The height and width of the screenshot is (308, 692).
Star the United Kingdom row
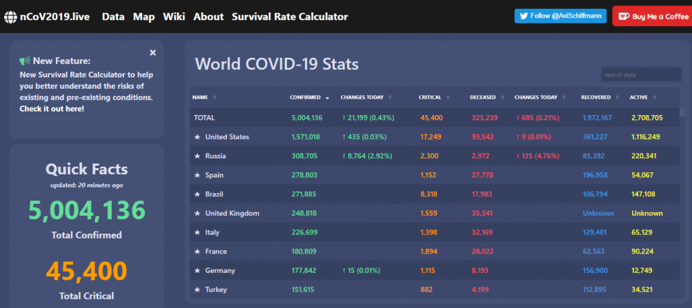pyautogui.click(x=197, y=214)
